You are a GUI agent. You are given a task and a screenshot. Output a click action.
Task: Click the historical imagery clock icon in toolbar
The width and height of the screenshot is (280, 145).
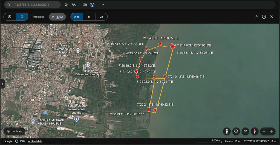92,5
